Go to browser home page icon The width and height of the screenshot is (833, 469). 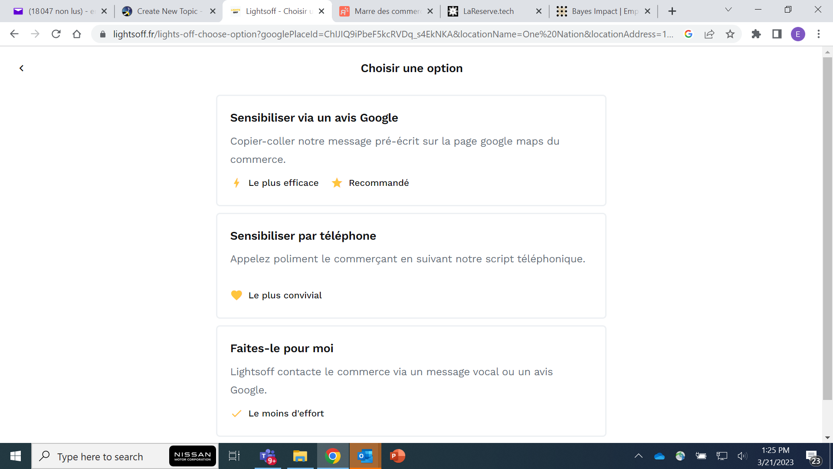click(x=77, y=34)
